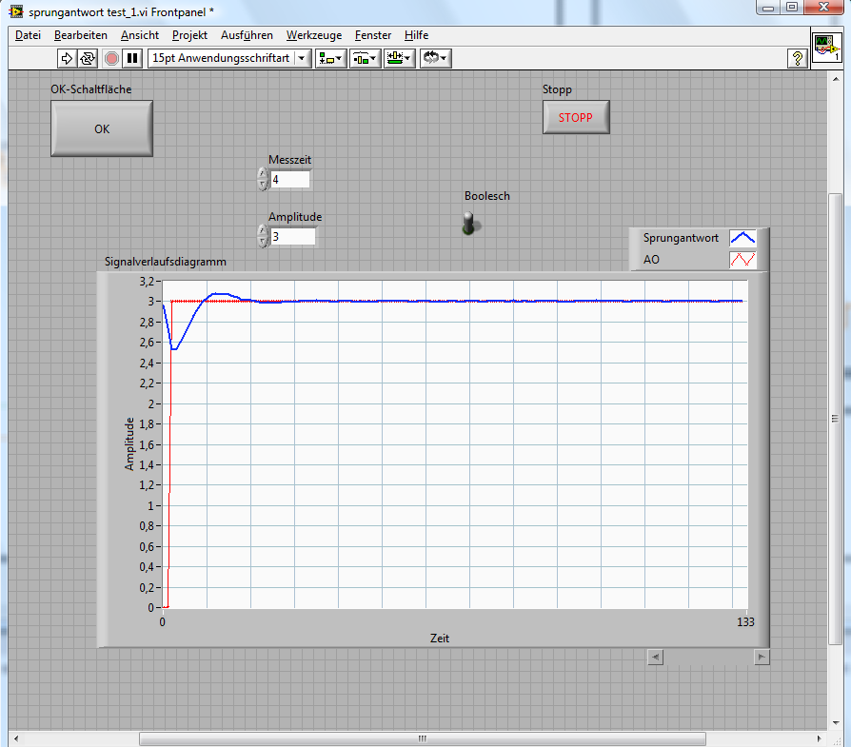Toggle the Boolesch switch
Screen dimensions: 851x747
[x=468, y=224]
